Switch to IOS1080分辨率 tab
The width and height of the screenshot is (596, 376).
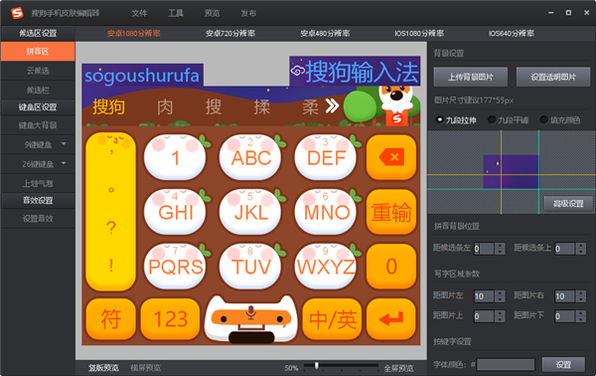point(419,34)
